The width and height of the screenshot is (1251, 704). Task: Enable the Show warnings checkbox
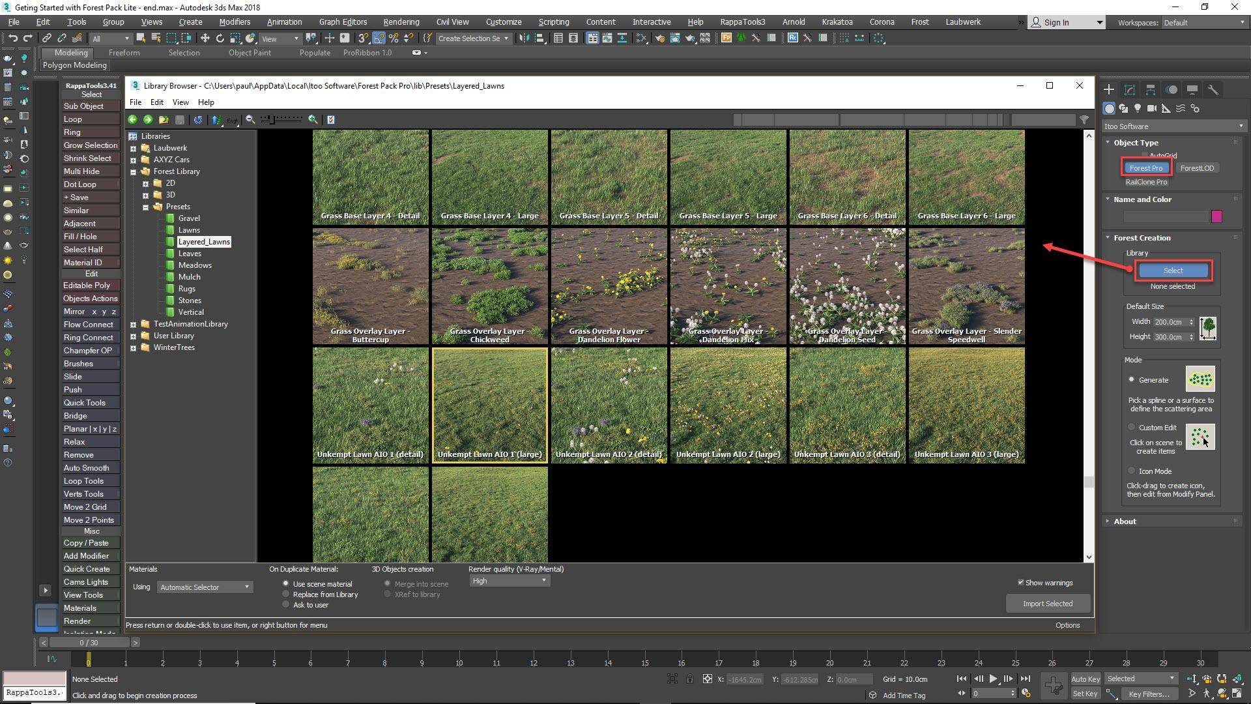click(x=1022, y=583)
